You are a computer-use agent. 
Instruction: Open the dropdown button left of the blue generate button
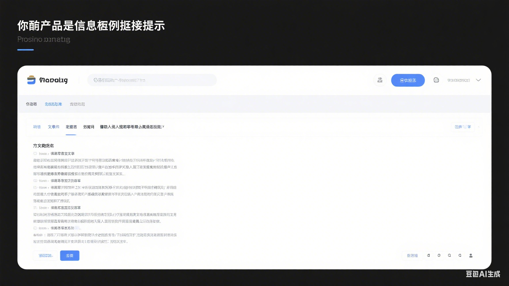(x=45, y=255)
